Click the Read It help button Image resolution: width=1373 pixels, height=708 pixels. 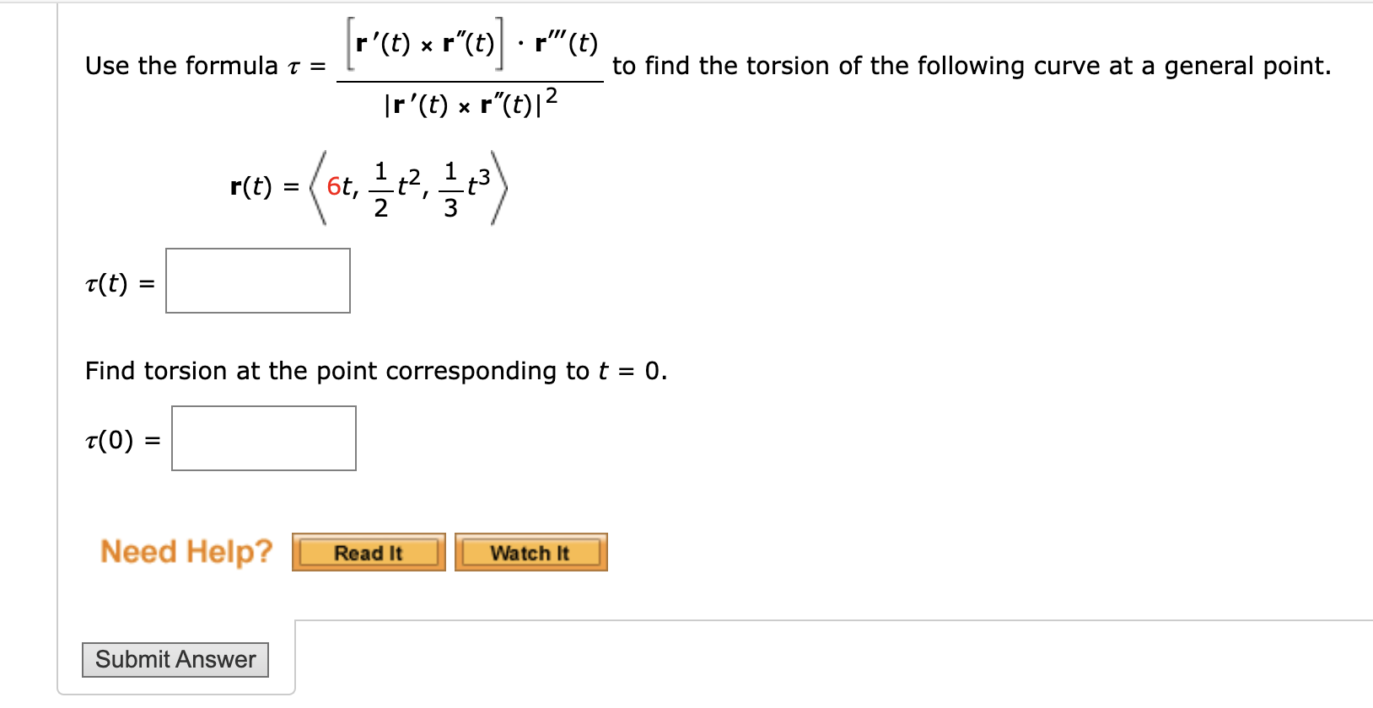point(368,553)
